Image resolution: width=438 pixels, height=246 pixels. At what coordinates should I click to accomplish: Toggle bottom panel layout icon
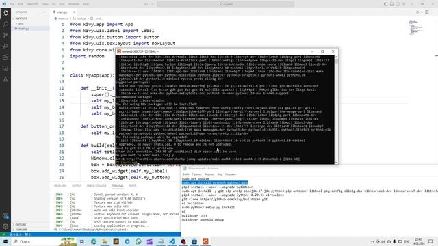(x=391, y=4)
